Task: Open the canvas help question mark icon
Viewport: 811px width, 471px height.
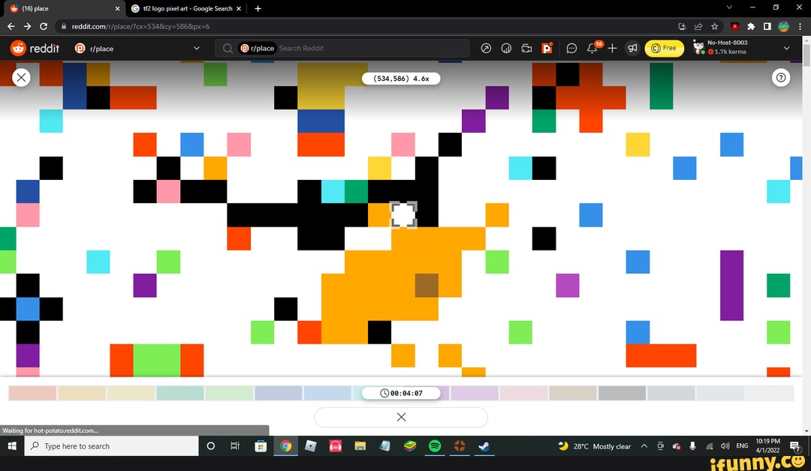Action: (x=781, y=77)
